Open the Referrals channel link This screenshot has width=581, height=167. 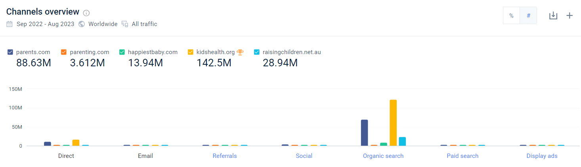point(225,156)
